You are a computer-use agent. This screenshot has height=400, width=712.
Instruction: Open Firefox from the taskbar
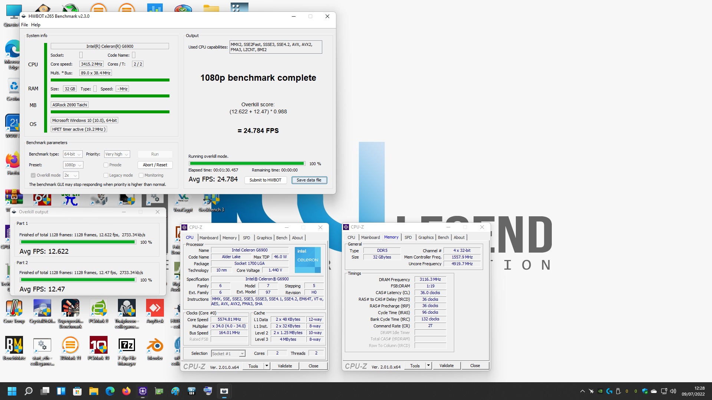tap(126, 391)
